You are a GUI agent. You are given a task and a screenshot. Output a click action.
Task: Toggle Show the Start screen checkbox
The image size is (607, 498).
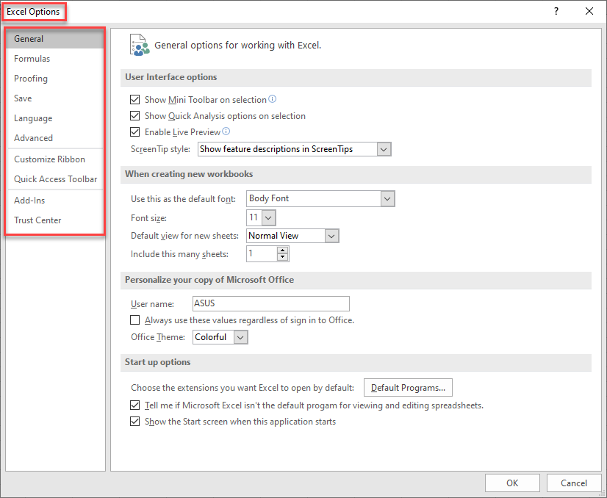[134, 422]
